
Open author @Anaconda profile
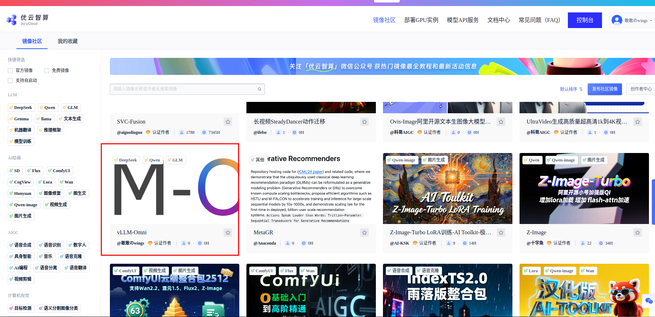coord(265,243)
